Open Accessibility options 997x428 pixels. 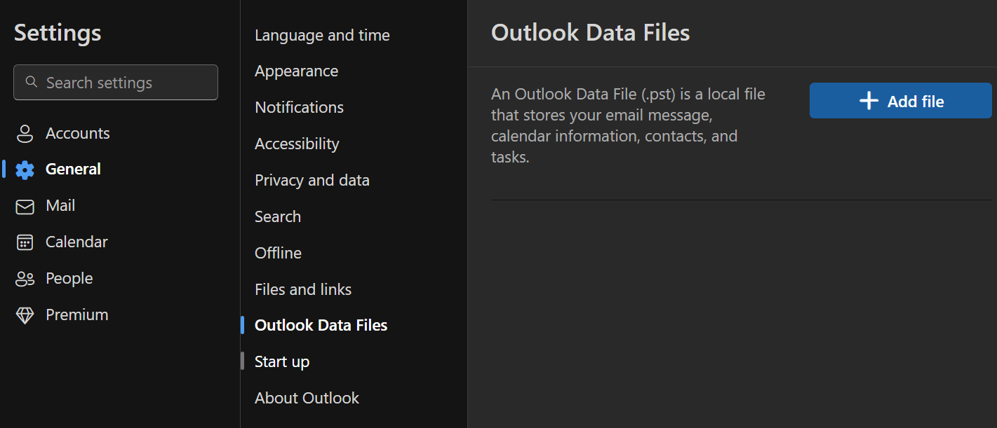click(x=297, y=144)
